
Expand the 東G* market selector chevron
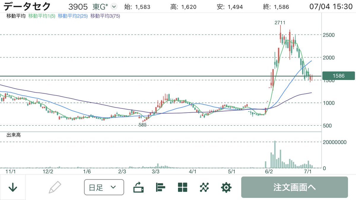click(114, 6)
